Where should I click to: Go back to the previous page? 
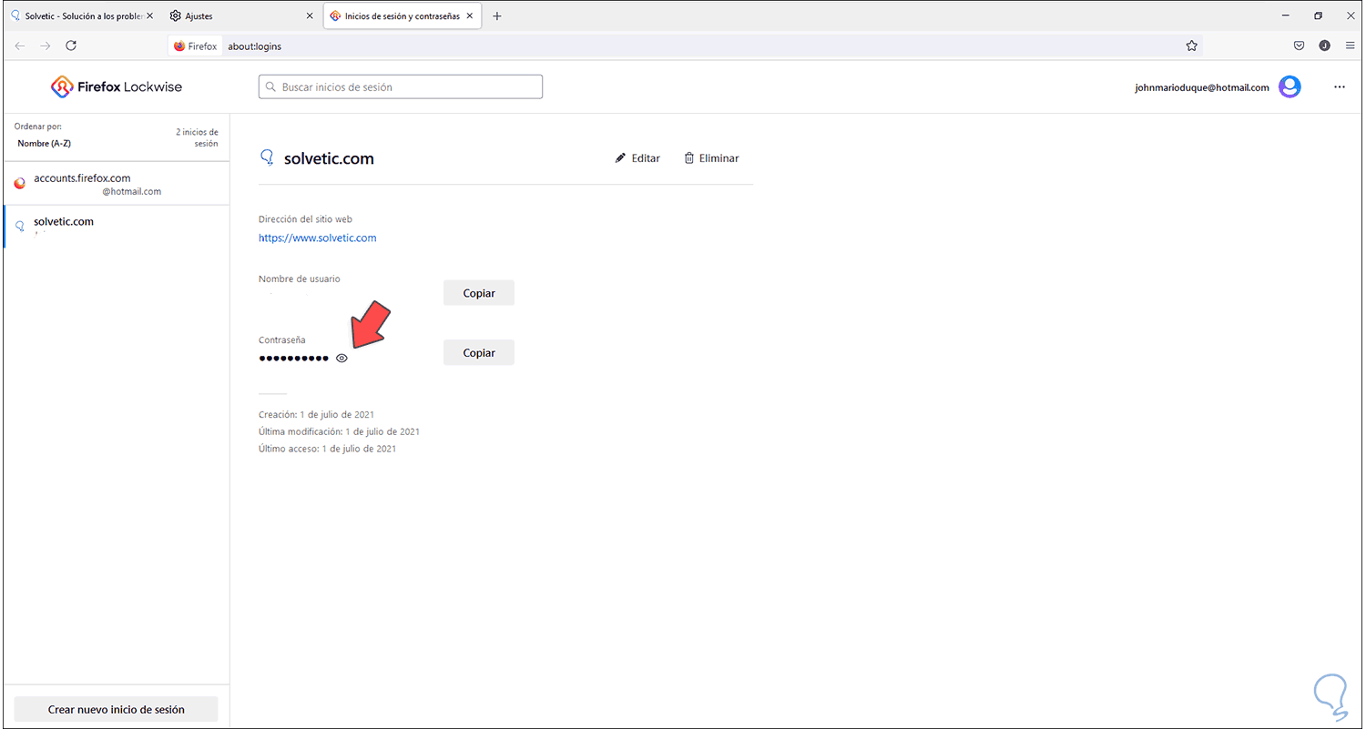click(x=20, y=46)
